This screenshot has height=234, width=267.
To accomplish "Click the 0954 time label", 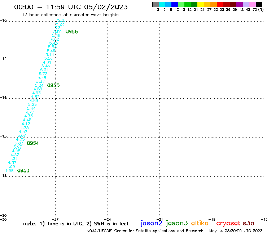I will pyautogui.click(x=33, y=143).
